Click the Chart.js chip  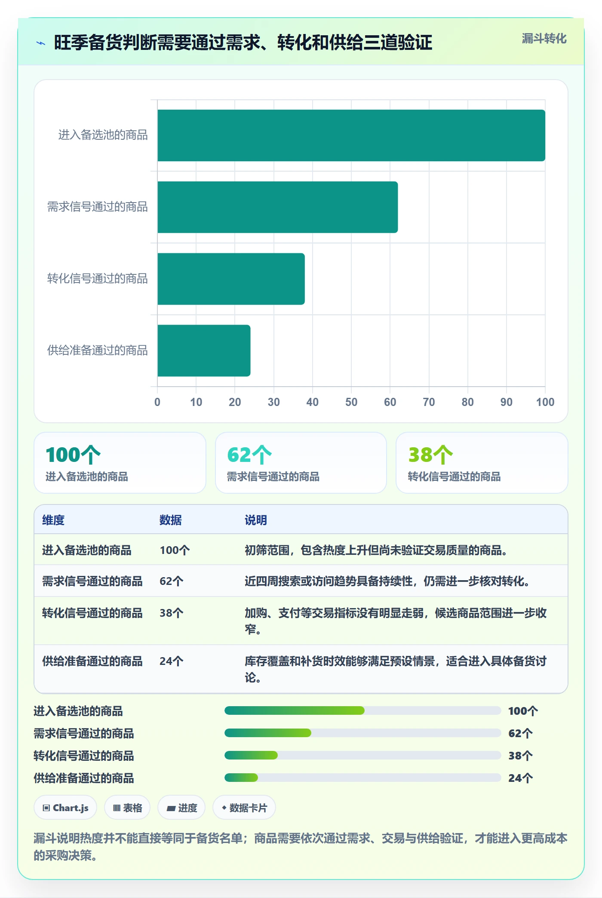click(x=65, y=808)
